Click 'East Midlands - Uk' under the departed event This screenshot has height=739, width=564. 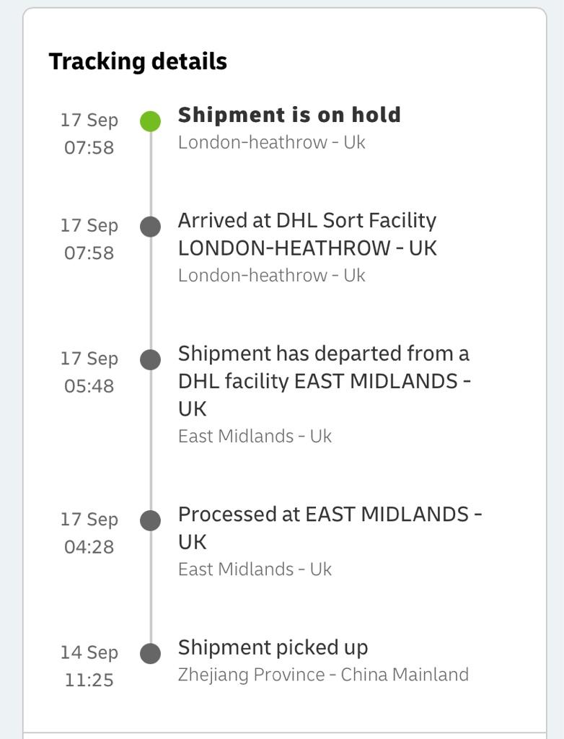click(255, 436)
